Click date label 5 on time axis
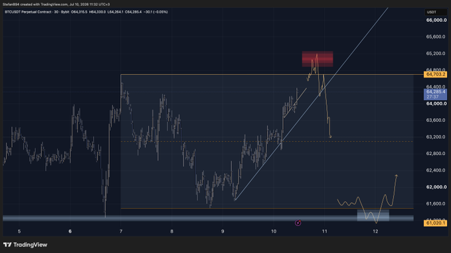451x253 pixels. [x=19, y=232]
